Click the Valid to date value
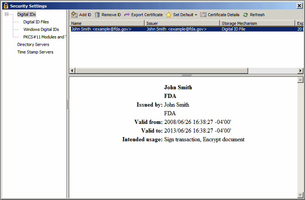Screen dimensions: 305x200 pos(197,131)
